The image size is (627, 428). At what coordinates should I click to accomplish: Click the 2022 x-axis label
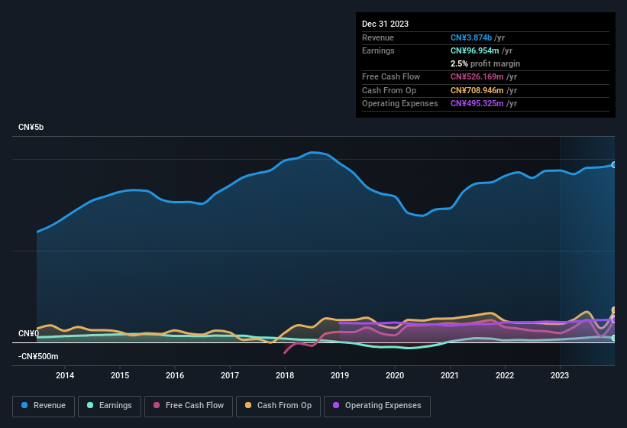(x=505, y=375)
